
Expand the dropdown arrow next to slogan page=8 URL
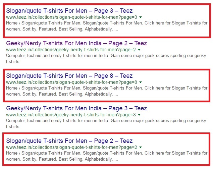141,82
